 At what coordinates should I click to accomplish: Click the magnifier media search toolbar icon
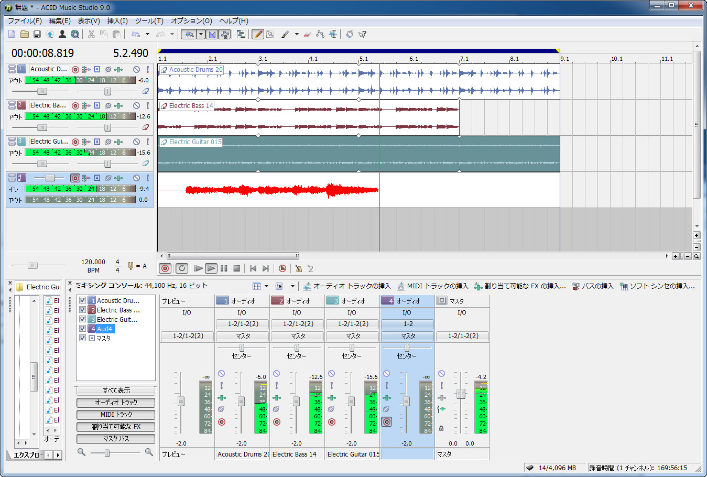tap(75, 34)
